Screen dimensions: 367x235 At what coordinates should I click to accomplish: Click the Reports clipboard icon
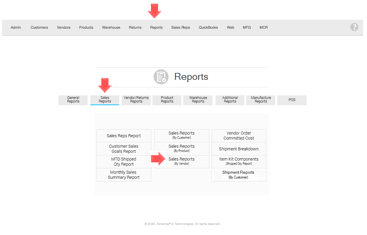point(161,77)
